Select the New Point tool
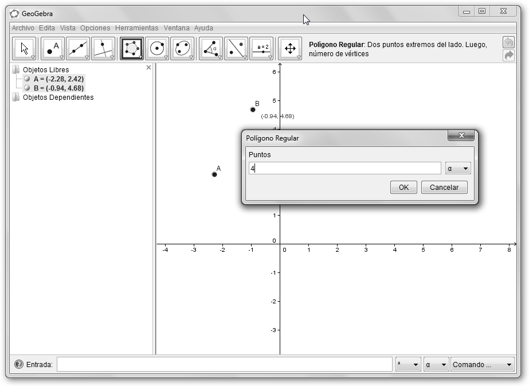Screen dimensions: 529x386 coord(53,49)
